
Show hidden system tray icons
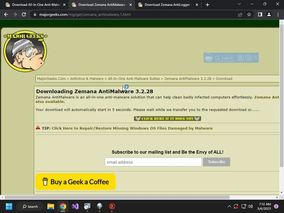point(229,206)
